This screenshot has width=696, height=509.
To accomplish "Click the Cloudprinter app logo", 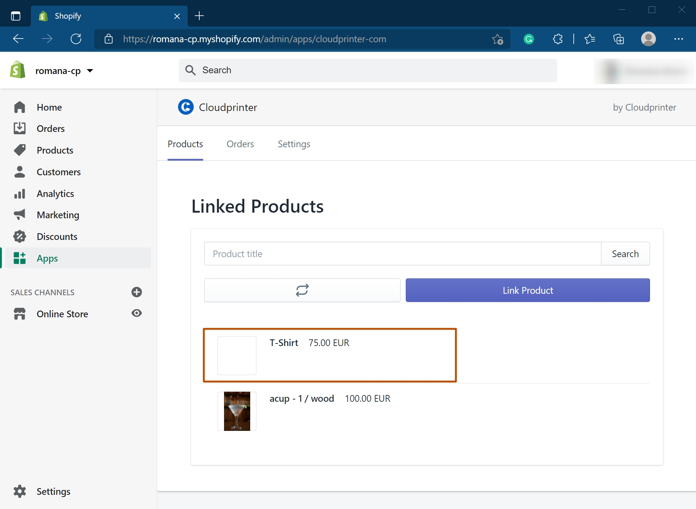I will 186,107.
